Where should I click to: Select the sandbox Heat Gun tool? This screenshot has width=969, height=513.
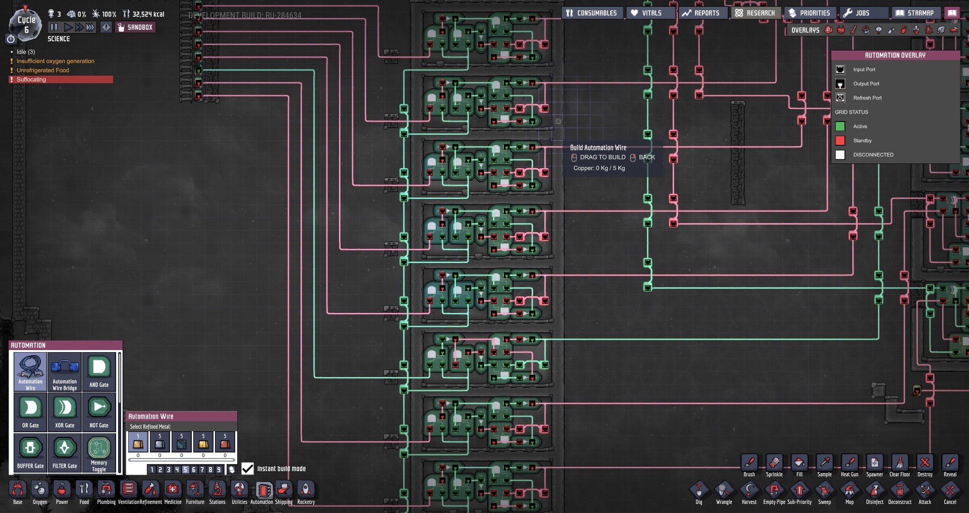coord(849,464)
